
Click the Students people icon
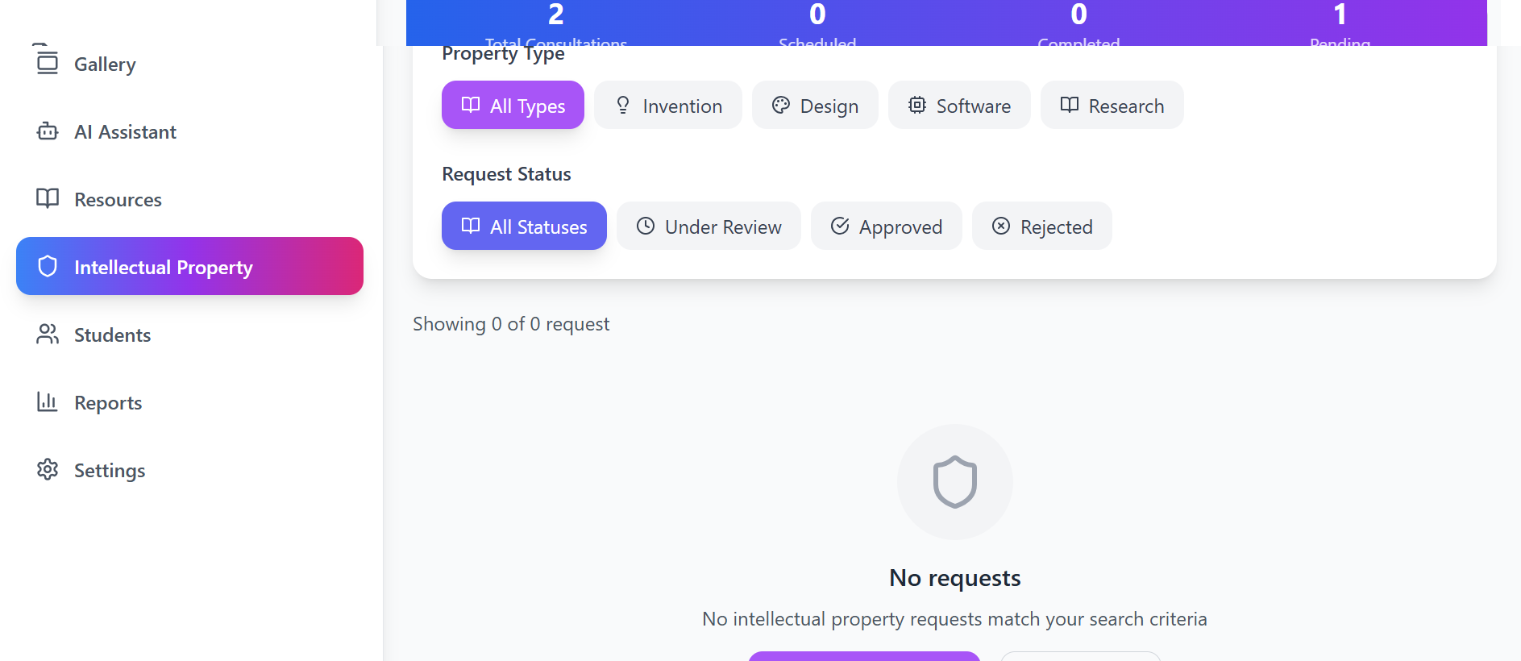(x=48, y=334)
